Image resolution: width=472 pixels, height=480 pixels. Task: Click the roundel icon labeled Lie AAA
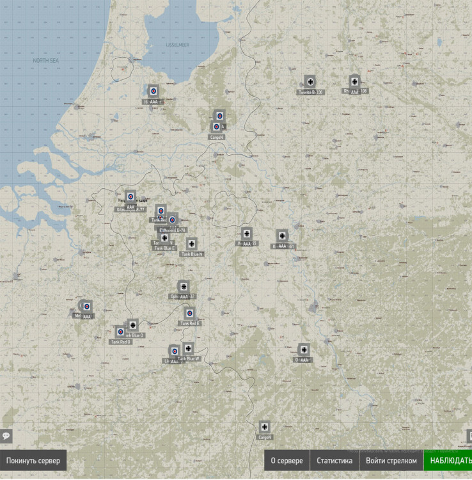click(x=175, y=351)
